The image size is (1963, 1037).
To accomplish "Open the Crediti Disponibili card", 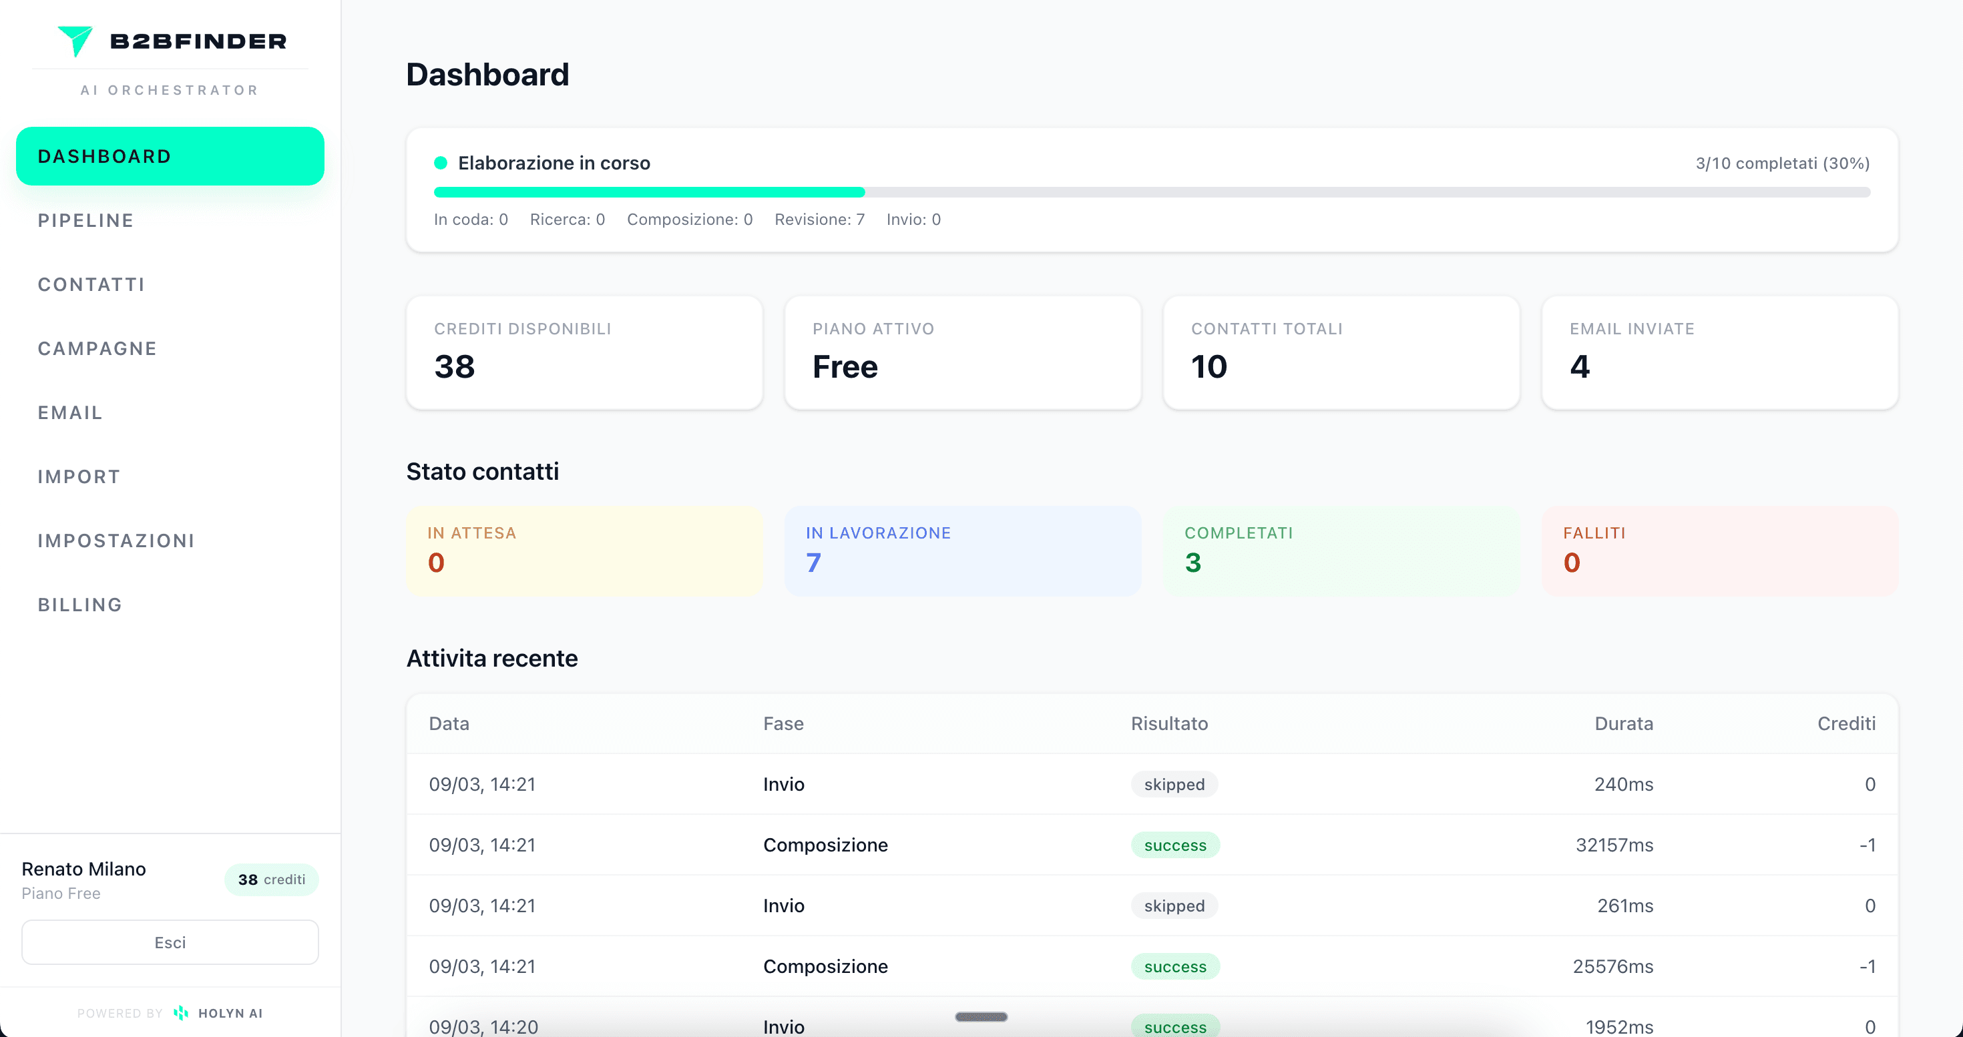I will coord(584,352).
